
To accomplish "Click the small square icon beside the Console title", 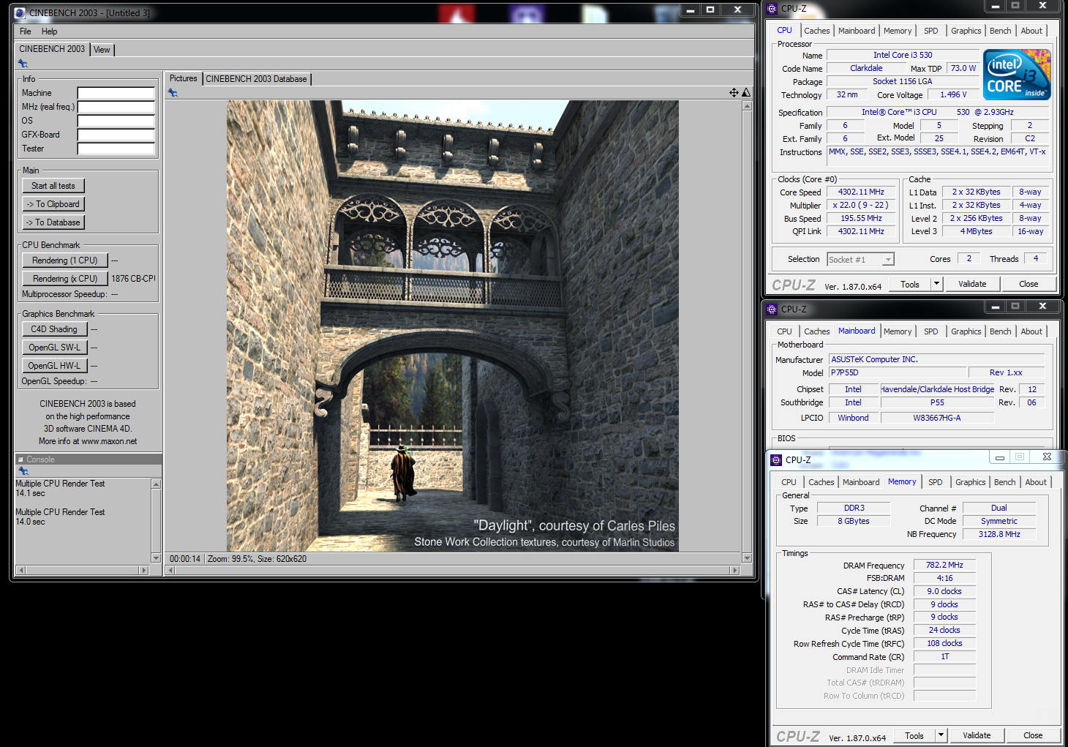I will pos(20,459).
